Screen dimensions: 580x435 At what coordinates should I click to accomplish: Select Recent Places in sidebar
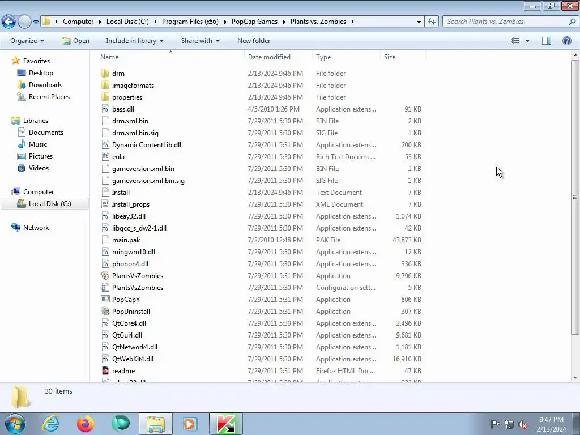[49, 96]
